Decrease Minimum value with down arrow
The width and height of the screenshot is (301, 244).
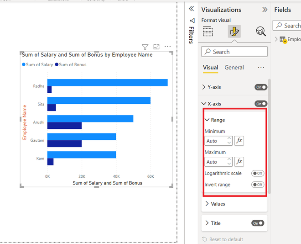click(x=229, y=143)
